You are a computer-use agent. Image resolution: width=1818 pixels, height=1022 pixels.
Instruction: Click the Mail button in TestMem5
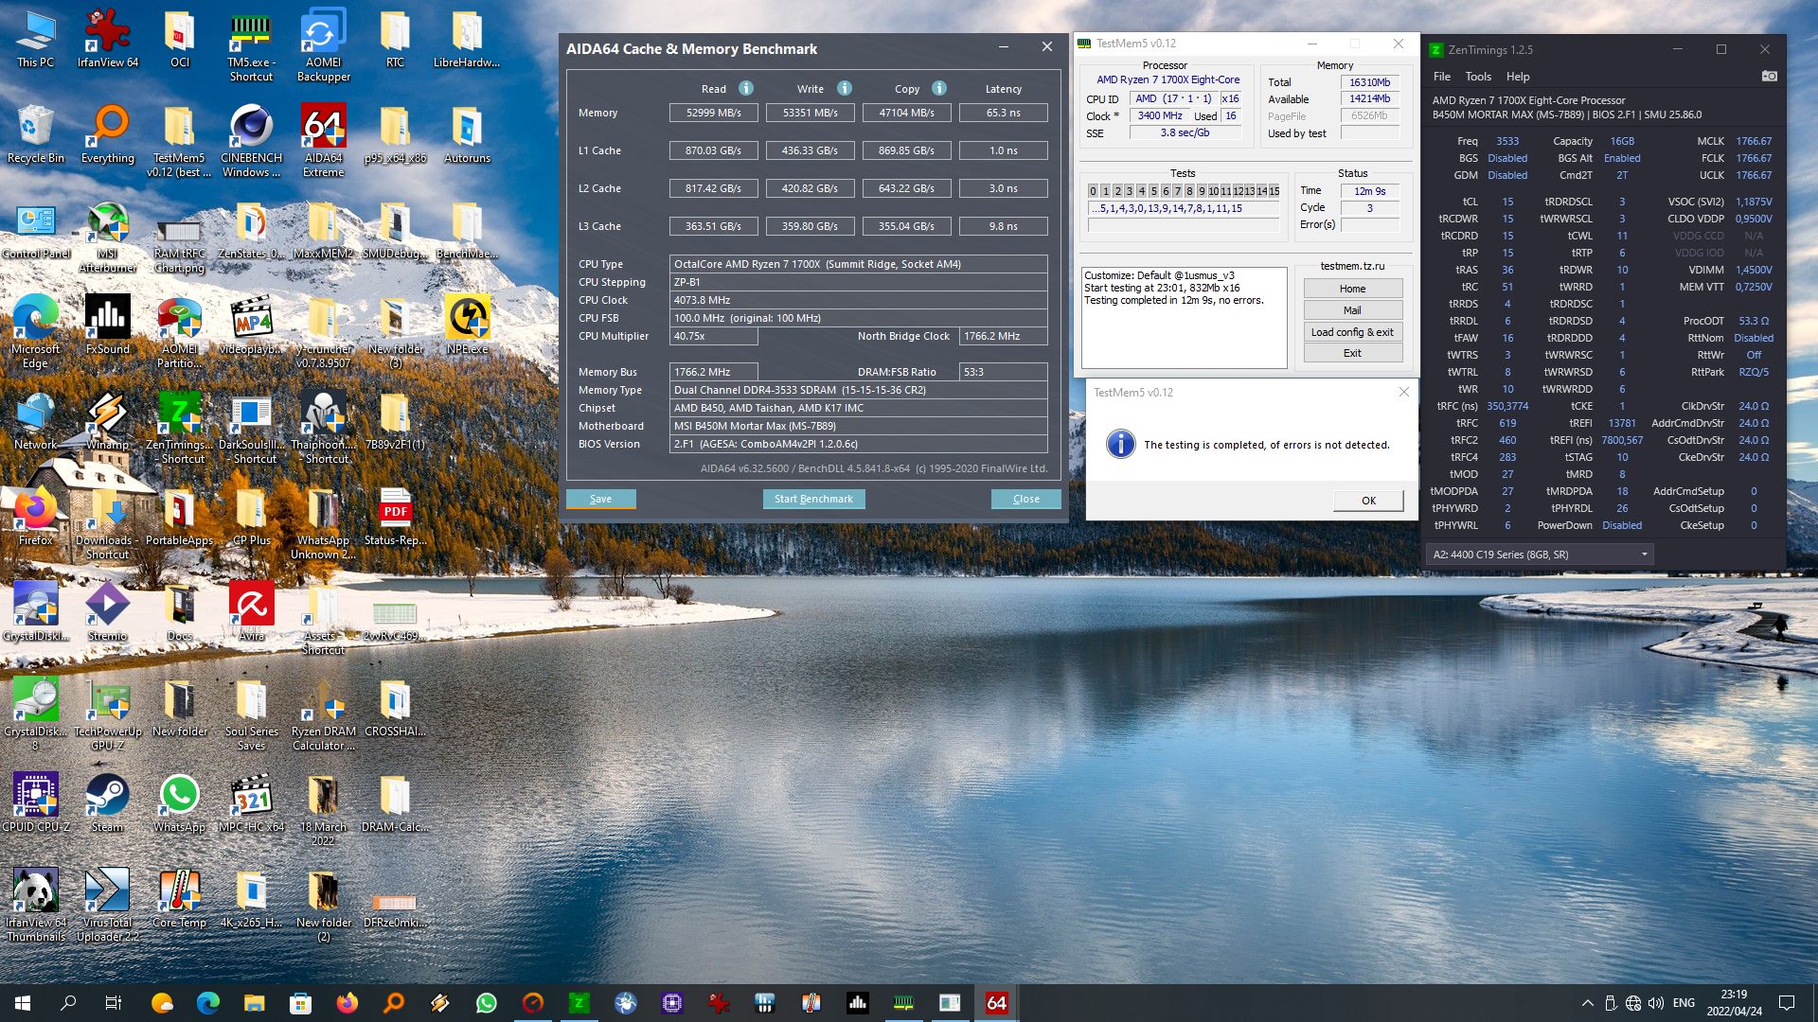[x=1352, y=310]
